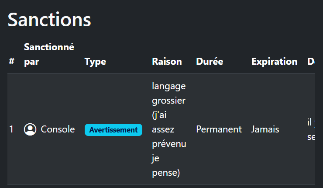Select the Sanctionné par column header

pos(49,54)
